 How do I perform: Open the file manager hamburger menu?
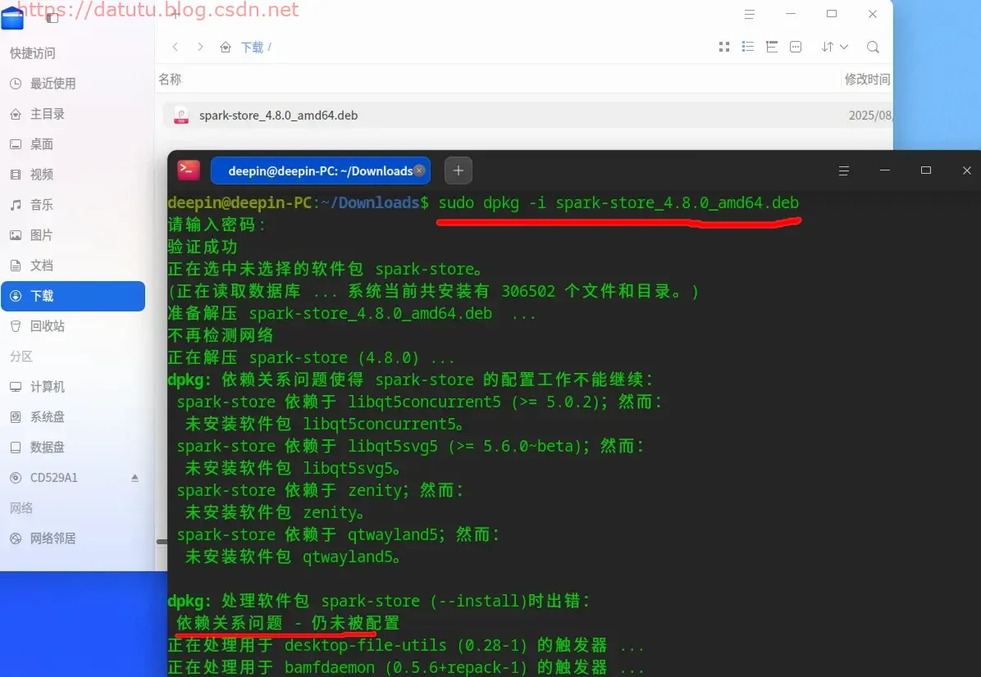pyautogui.click(x=750, y=14)
